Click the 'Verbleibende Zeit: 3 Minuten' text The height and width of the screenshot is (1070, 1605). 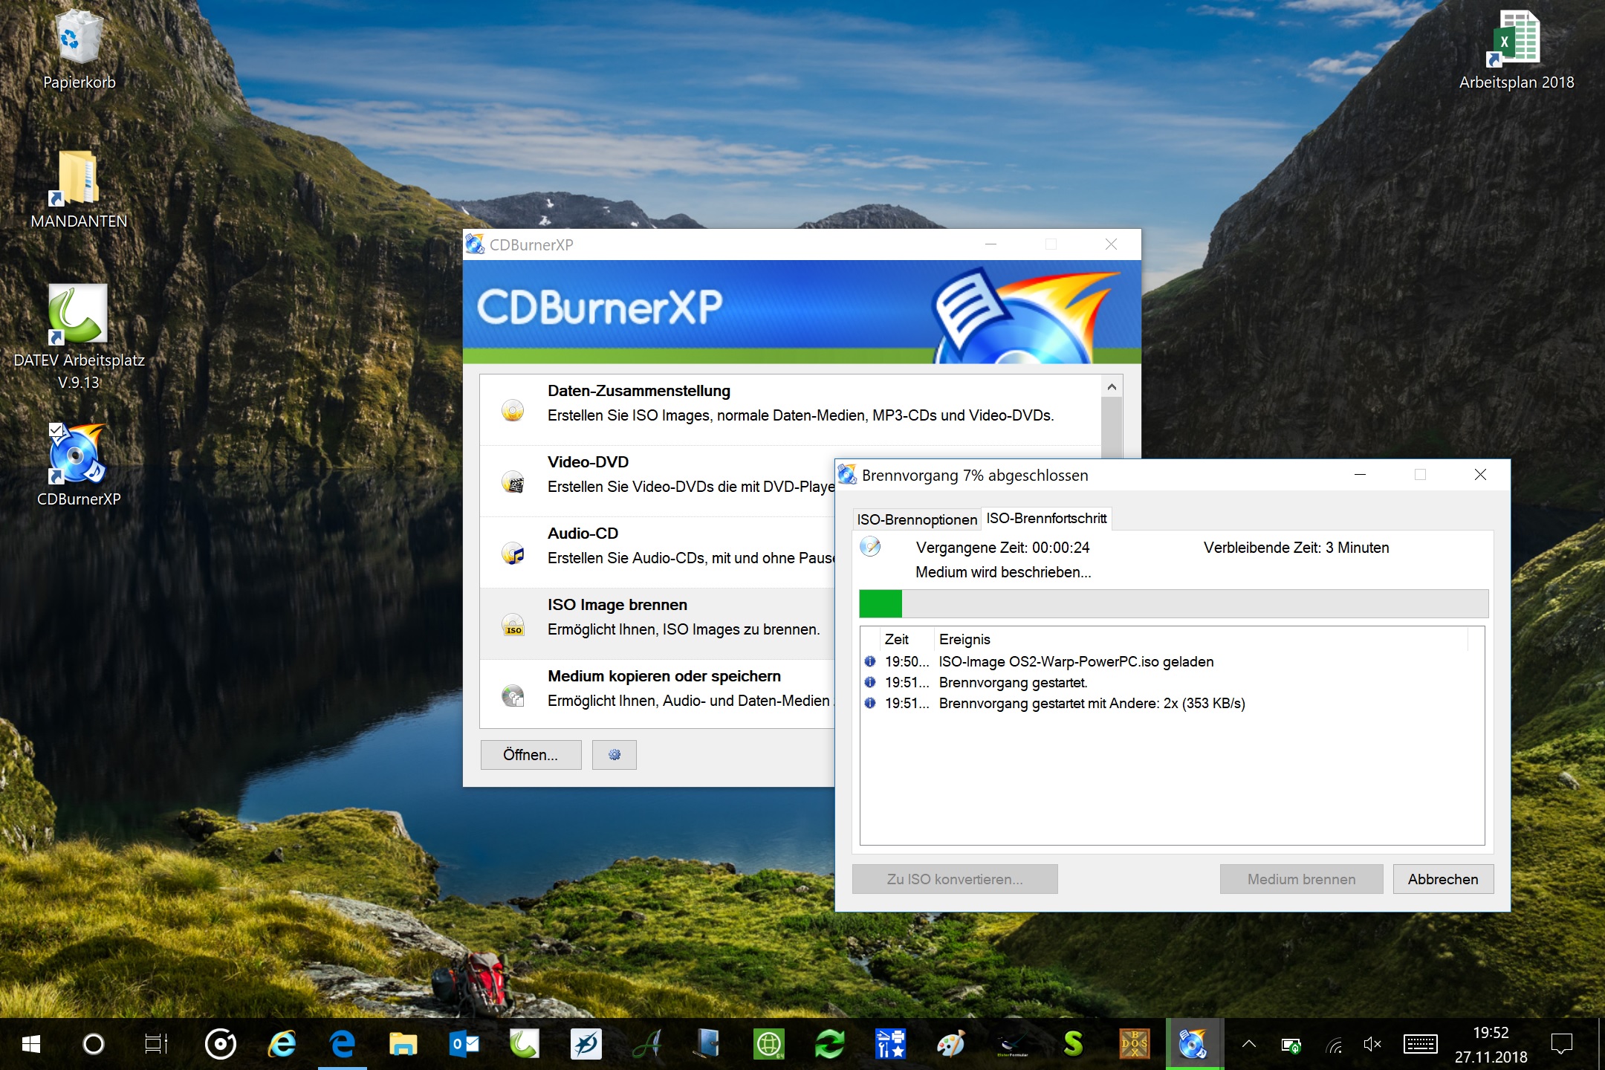point(1296,548)
